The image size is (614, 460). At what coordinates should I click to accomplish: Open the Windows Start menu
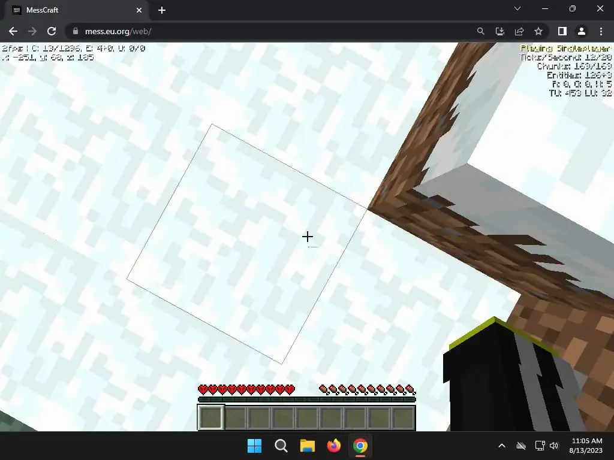[254, 446]
